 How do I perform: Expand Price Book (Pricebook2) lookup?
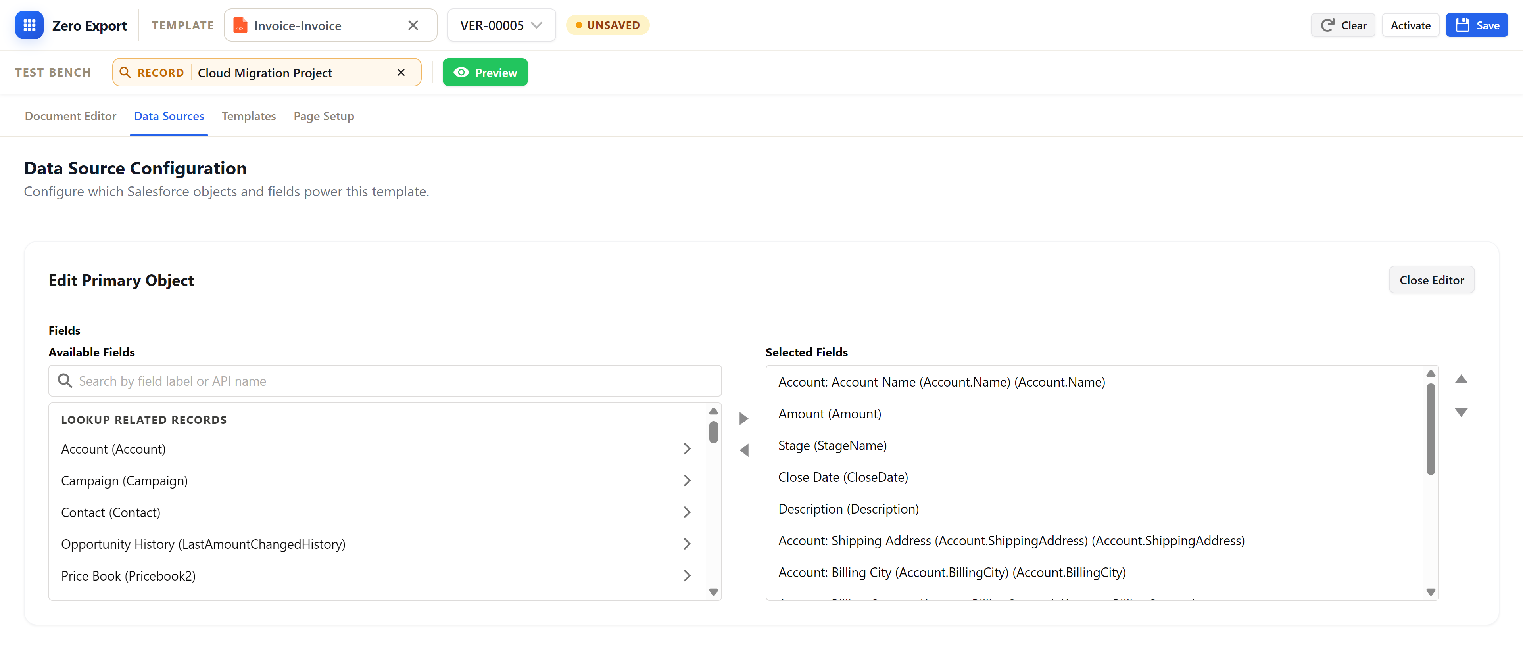[686, 575]
